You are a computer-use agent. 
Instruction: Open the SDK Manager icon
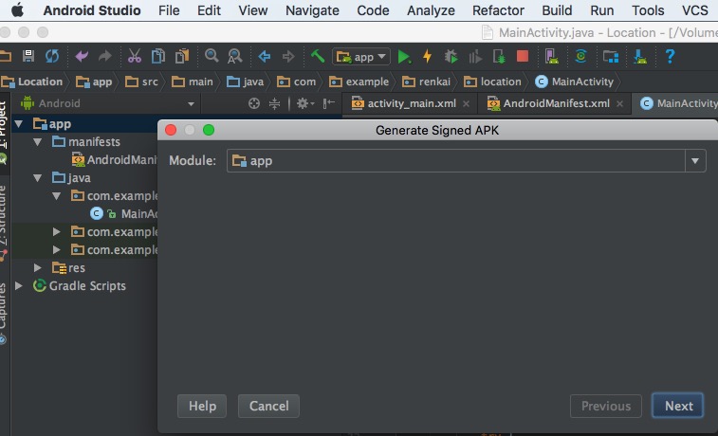click(639, 56)
